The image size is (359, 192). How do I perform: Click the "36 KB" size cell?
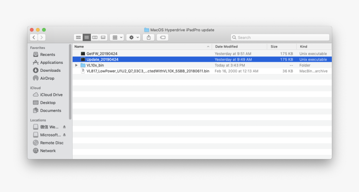pyautogui.click(x=288, y=71)
